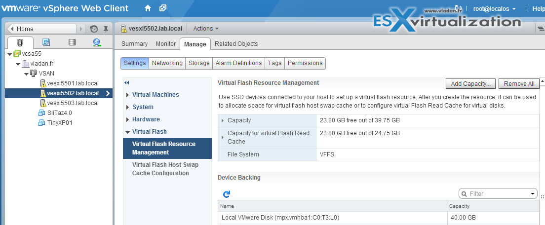Select Virtual Flash Resource Management

(x=167, y=148)
